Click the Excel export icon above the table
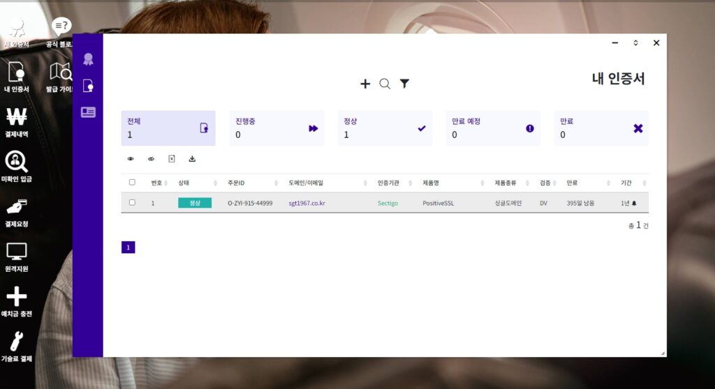The image size is (715, 389). pyautogui.click(x=172, y=159)
